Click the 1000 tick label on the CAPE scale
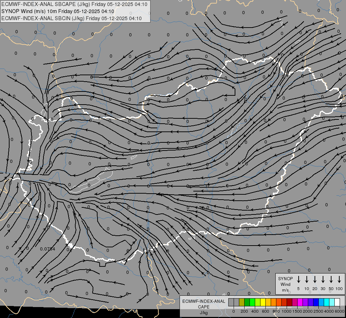The height and width of the screenshot is (318, 346). pyautogui.click(x=287, y=311)
